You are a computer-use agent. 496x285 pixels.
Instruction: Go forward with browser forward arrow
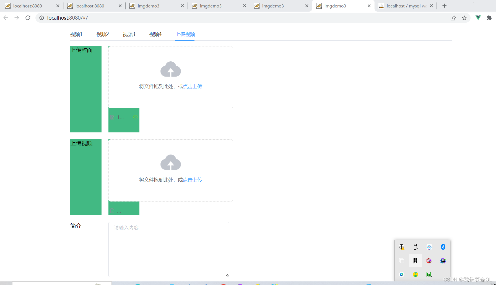[17, 18]
